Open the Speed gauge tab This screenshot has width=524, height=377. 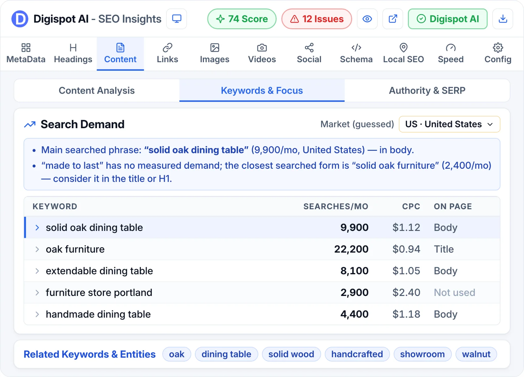point(451,54)
